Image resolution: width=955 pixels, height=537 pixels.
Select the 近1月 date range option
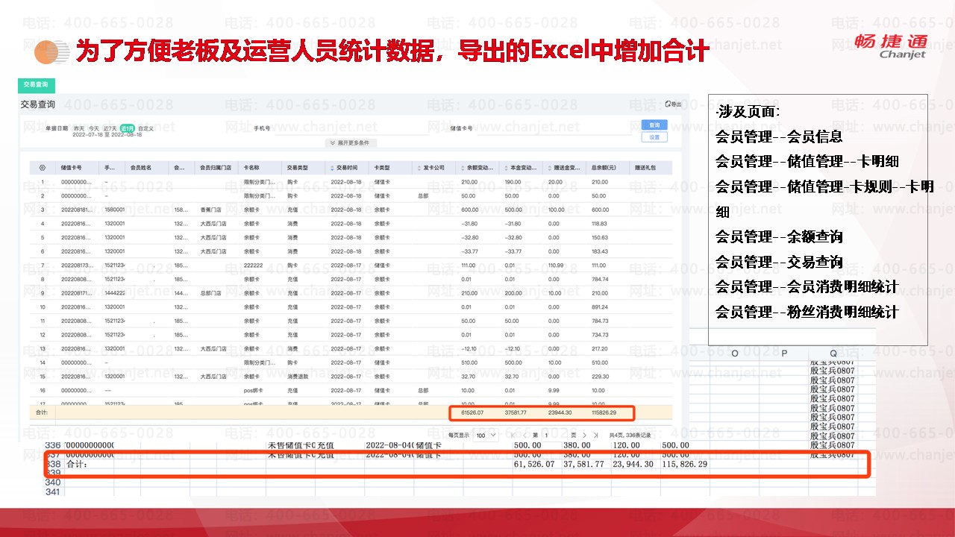[x=128, y=129]
